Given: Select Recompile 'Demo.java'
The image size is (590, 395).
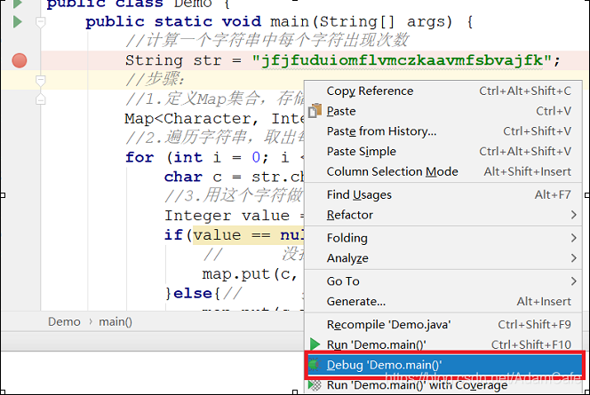Looking at the screenshot, I should point(443,325).
